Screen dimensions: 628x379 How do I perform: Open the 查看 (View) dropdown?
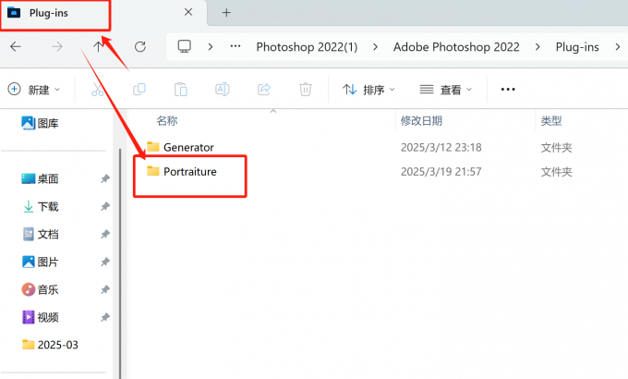tap(445, 90)
